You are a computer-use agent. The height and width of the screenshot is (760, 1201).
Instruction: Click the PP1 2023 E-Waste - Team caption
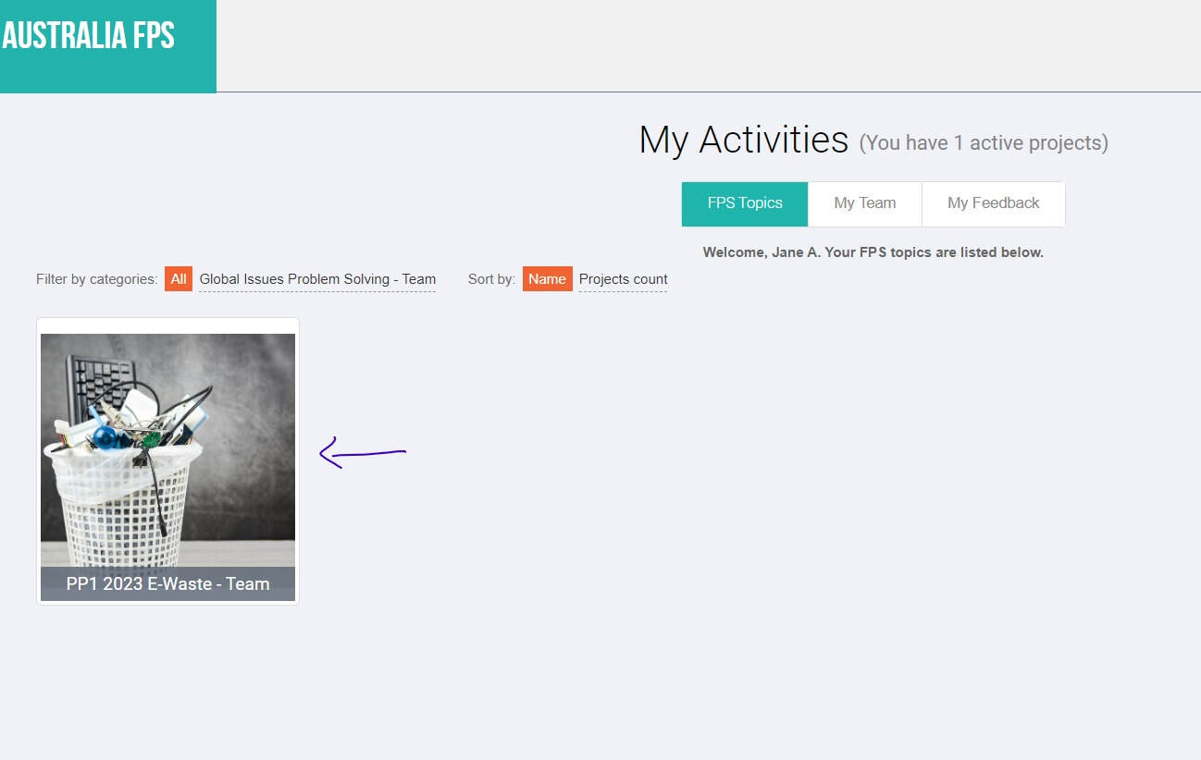coord(167,584)
